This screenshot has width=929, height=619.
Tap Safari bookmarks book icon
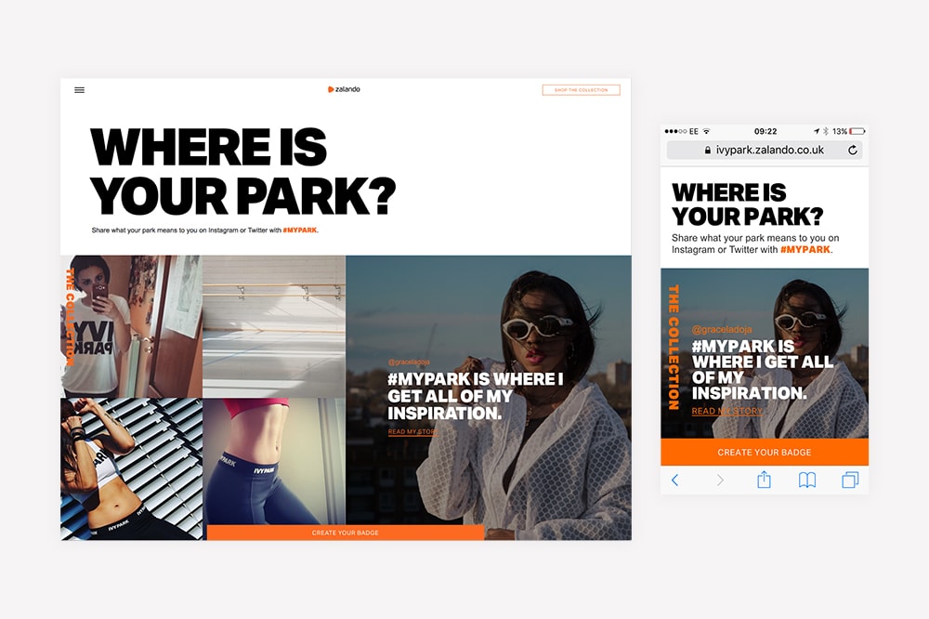click(x=807, y=480)
